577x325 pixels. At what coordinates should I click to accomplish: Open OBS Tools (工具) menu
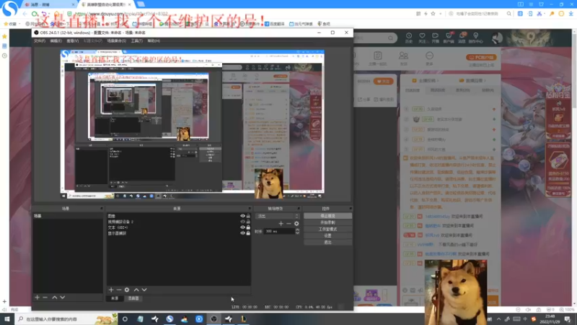coord(136,41)
